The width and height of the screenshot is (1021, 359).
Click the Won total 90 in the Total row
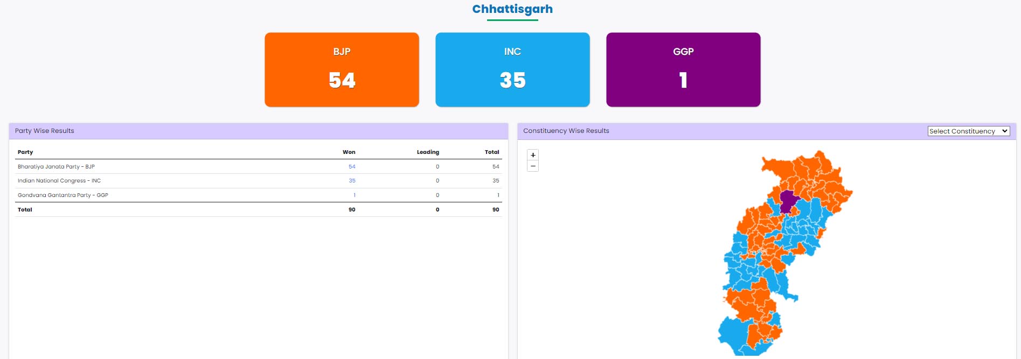[352, 210]
